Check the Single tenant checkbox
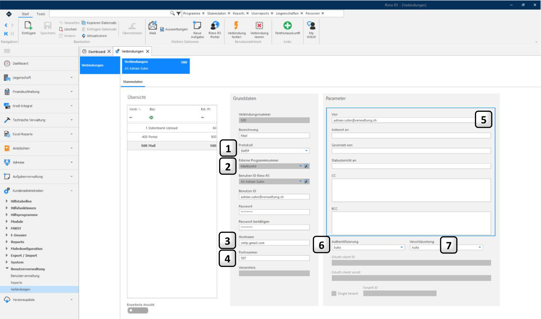Image resolution: width=541 pixels, height=319 pixels. [x=334, y=293]
